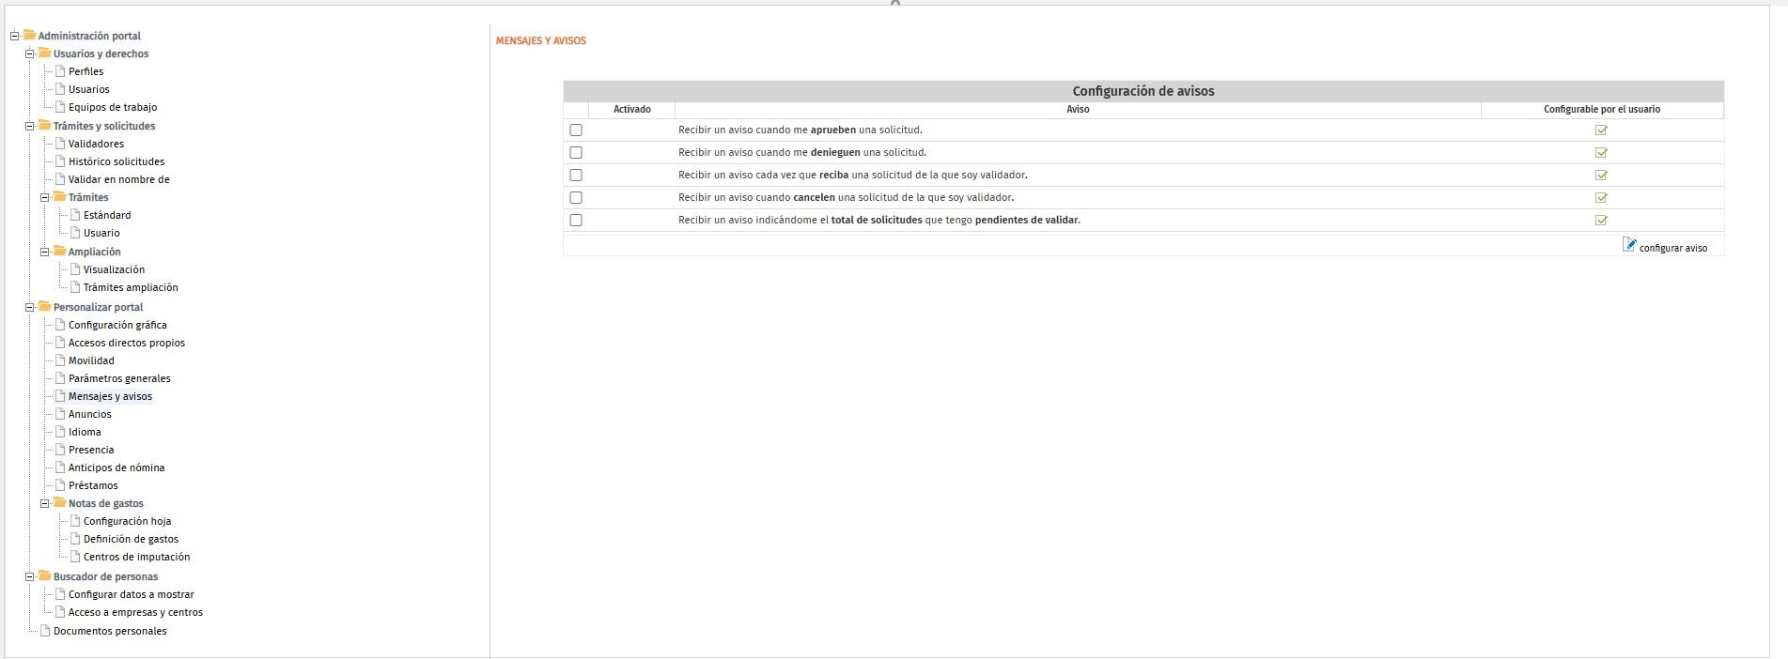Click the page icon beside Idioma
The image size is (1788, 659).
[x=60, y=432]
